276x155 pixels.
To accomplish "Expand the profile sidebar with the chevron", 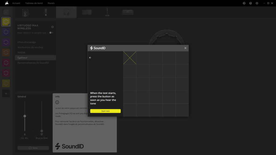I will click(x=6, y=12).
